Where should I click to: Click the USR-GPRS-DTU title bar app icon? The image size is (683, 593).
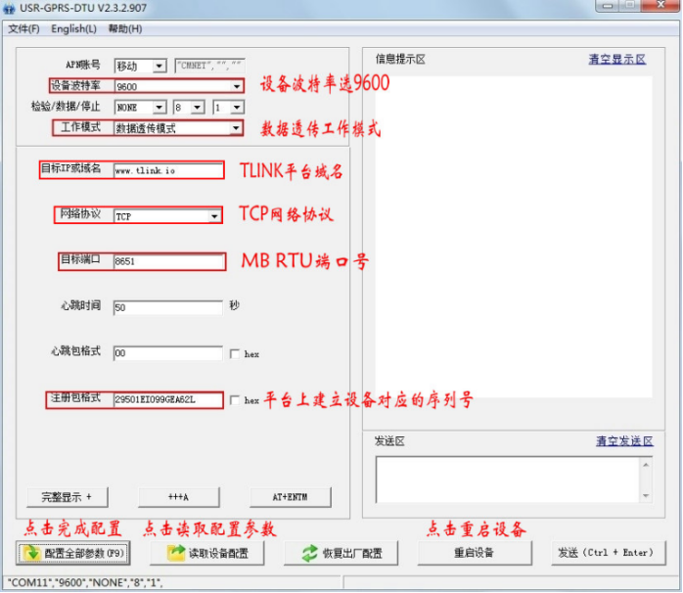point(10,10)
